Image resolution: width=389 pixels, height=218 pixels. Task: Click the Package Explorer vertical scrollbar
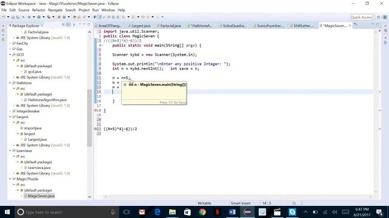pos(89,118)
